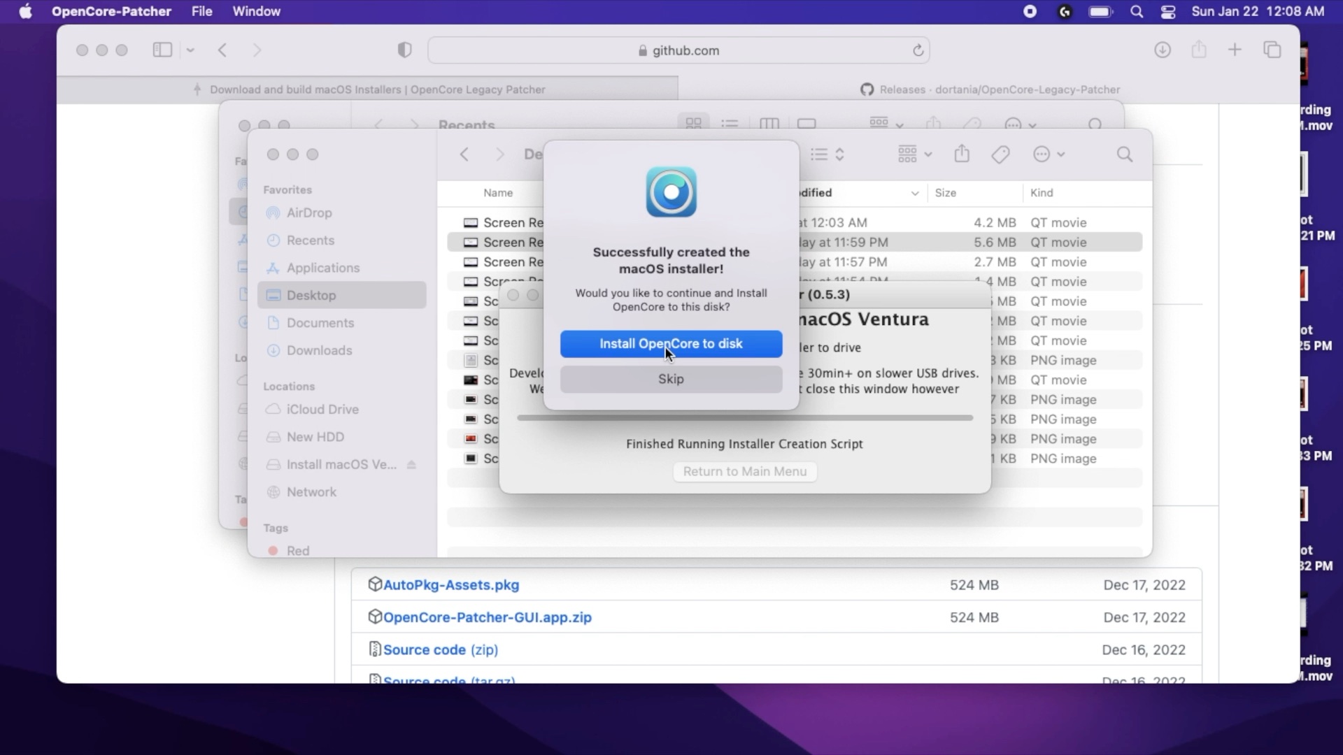The image size is (1343, 755).
Task: Click the github.com address bar
Action: coord(678,50)
